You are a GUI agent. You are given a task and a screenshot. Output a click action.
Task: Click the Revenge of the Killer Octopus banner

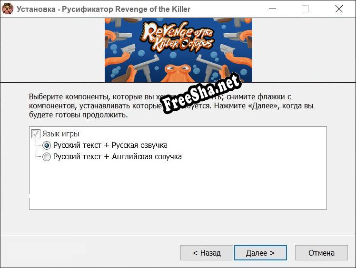tap(178, 50)
